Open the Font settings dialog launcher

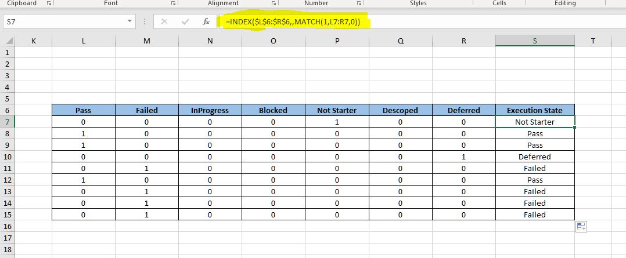[x=173, y=3]
